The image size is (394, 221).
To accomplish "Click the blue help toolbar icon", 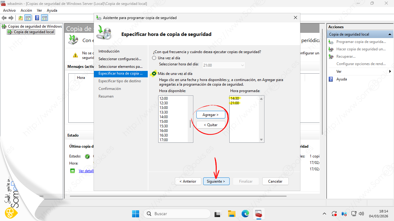I will (37, 18).
